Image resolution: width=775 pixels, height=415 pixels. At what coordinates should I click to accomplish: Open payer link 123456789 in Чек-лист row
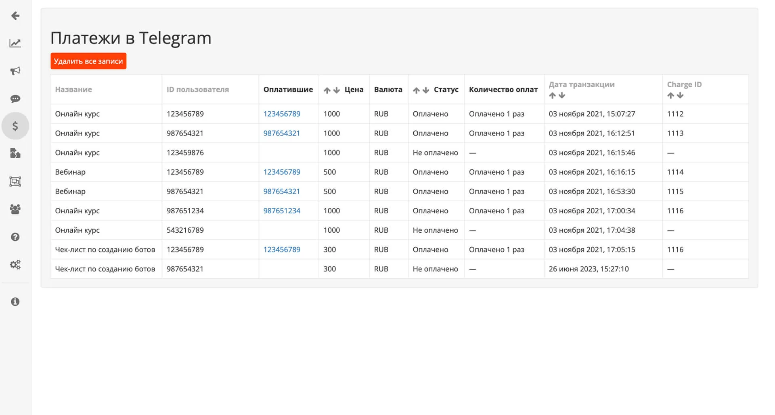(282, 250)
